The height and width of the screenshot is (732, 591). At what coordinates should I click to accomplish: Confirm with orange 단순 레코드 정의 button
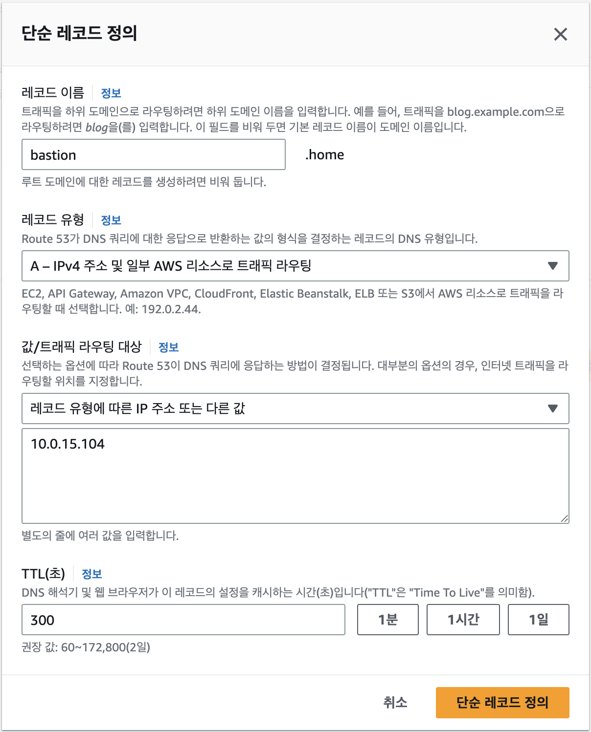(x=502, y=702)
